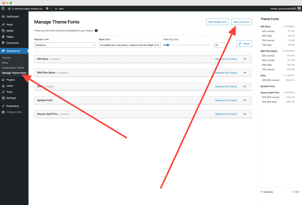Open the Settings sliders icon
The width and height of the screenshot is (302, 205).
tap(3, 98)
